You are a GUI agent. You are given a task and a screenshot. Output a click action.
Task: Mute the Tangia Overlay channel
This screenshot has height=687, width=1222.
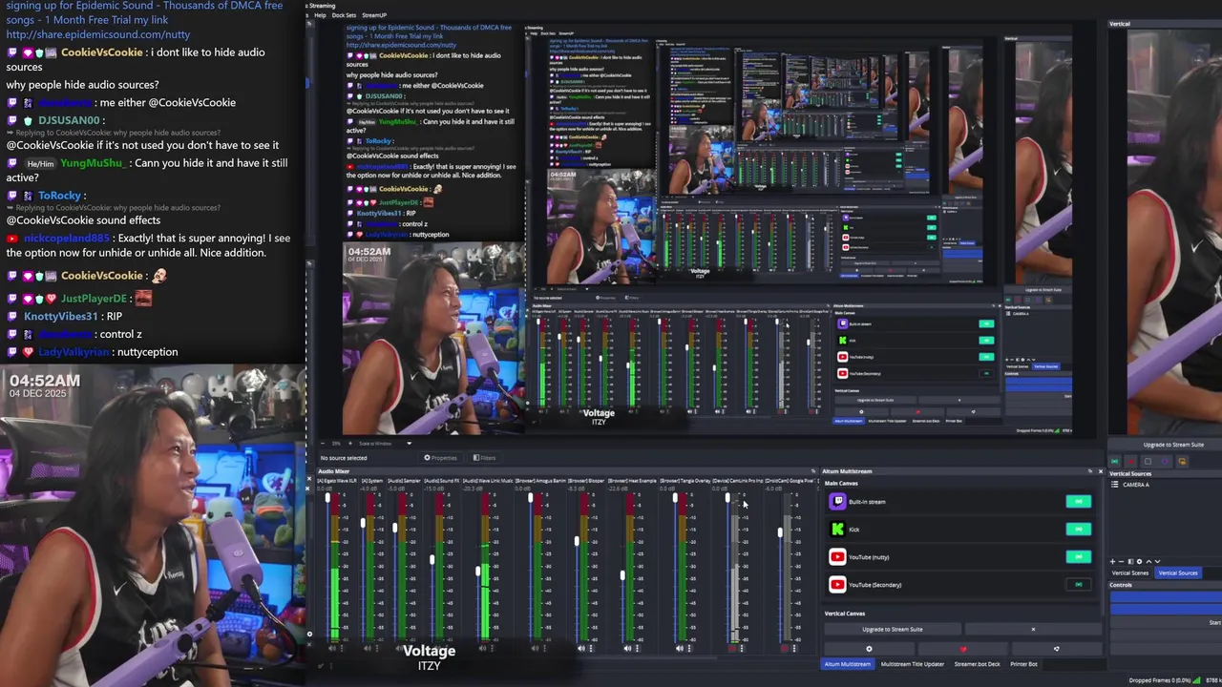[680, 648]
